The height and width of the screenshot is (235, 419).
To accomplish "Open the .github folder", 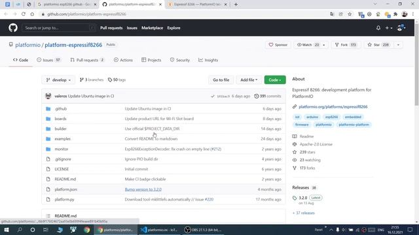I will (x=61, y=109).
